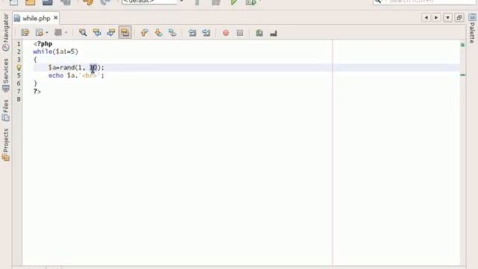Image resolution: width=478 pixels, height=269 pixels.
Task: Open the Services side panel
Action: [6, 75]
